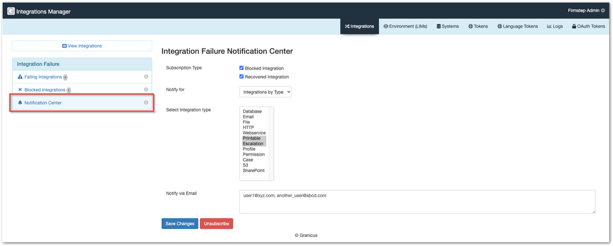Screen dimensions: 613x246
Task: Click the Integrations Manager title text
Action: pos(44,12)
